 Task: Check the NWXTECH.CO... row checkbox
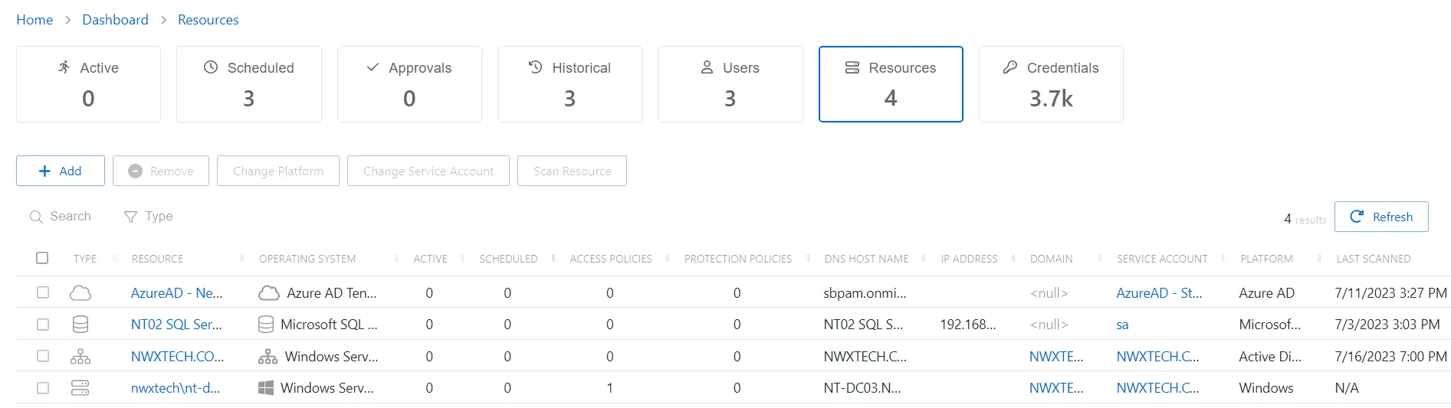(x=43, y=356)
